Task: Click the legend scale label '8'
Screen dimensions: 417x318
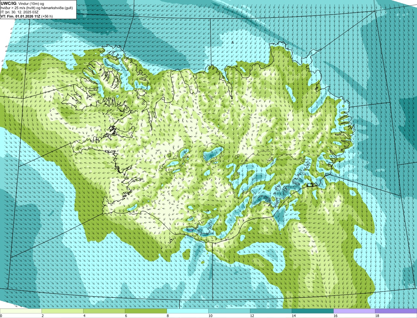Action: click(168, 316)
